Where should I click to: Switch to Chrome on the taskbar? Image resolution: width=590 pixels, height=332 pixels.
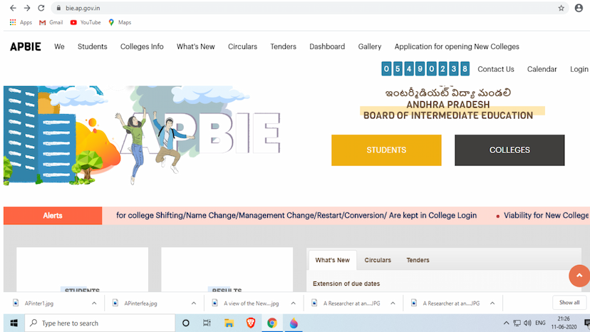click(272, 323)
